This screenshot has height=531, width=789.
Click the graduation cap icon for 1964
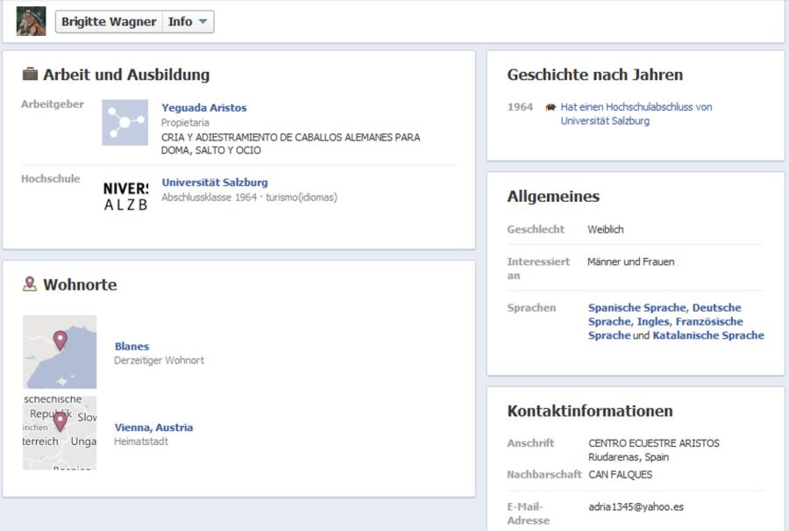click(x=551, y=107)
